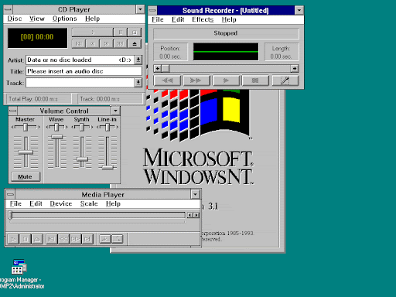Open the Volume Control window control arrow
Image resolution: width=396 pixels, height=297 pixels.
pos(115,111)
